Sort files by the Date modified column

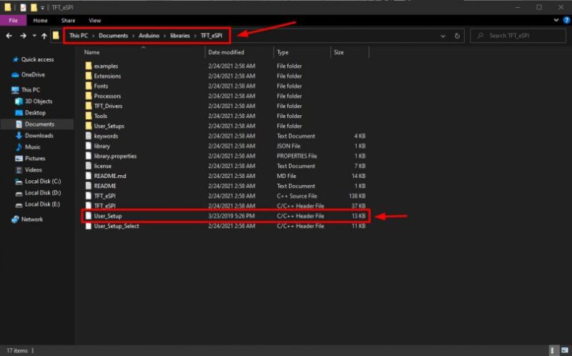coord(225,52)
